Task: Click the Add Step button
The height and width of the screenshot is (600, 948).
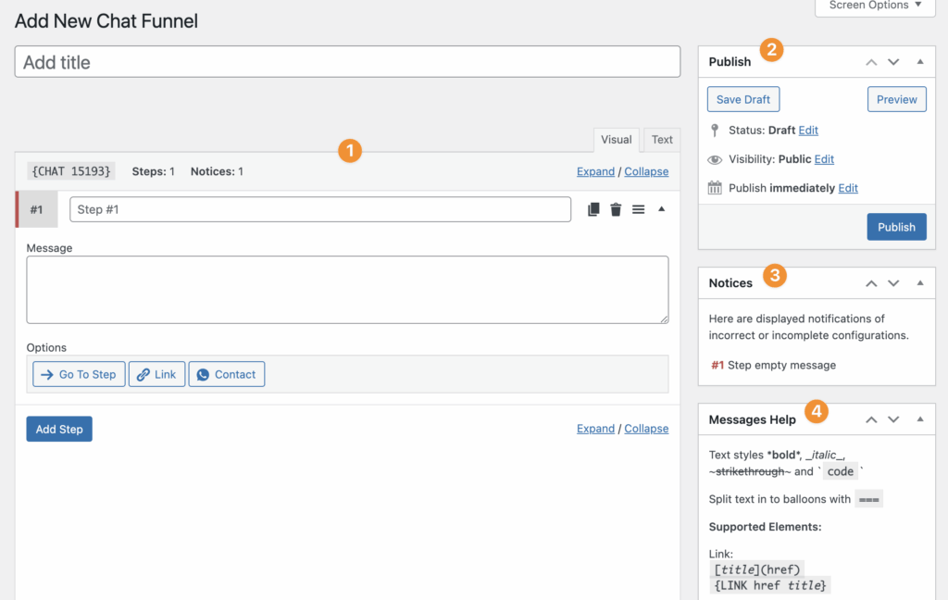Action: [59, 429]
